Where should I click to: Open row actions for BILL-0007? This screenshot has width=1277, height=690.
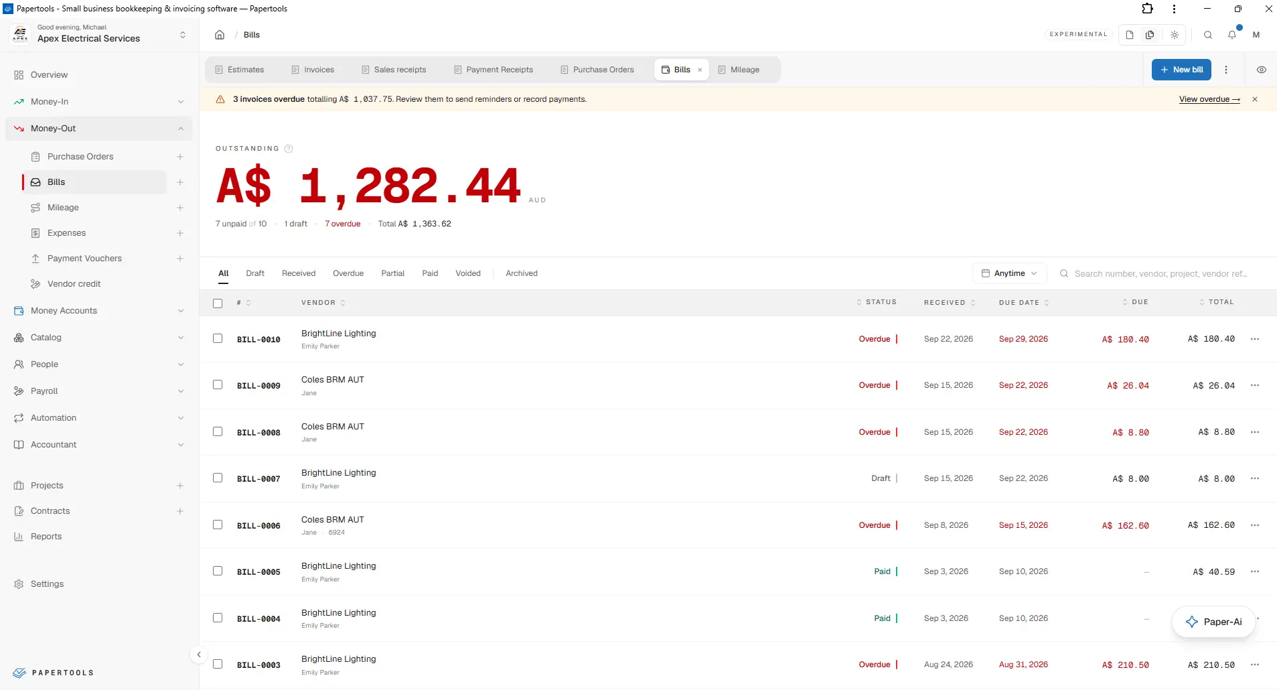click(x=1255, y=478)
